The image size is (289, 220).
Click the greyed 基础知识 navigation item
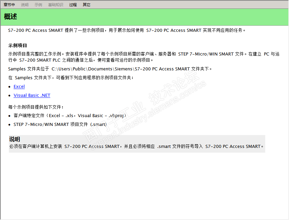click(56, 5)
